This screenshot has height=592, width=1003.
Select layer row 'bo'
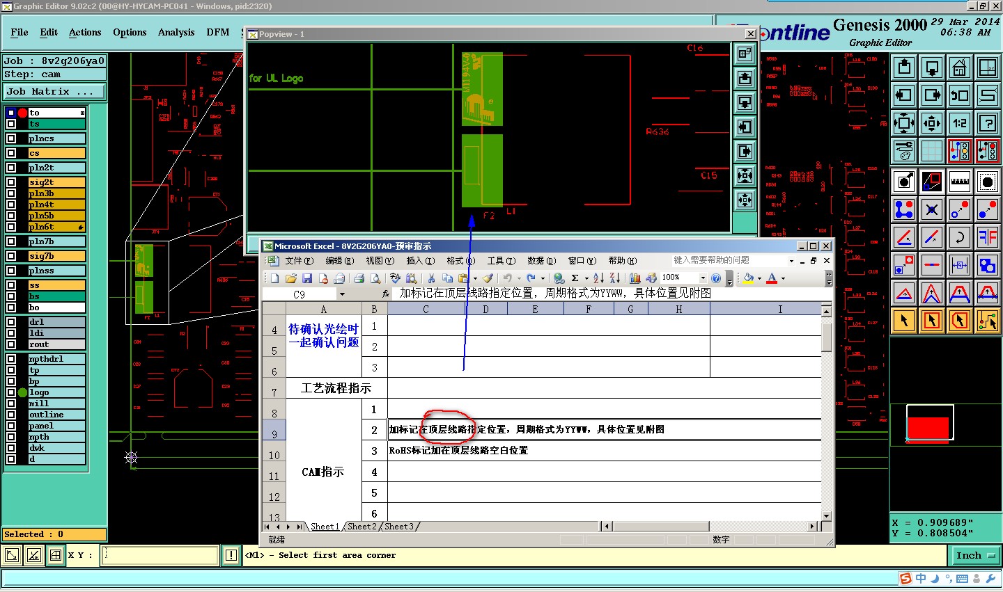(56, 307)
